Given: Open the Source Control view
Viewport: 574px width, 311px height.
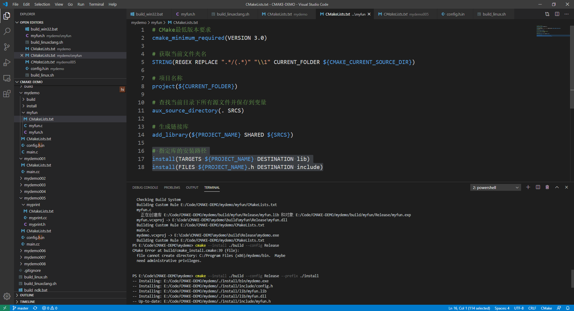Looking at the screenshot, I should [7, 47].
